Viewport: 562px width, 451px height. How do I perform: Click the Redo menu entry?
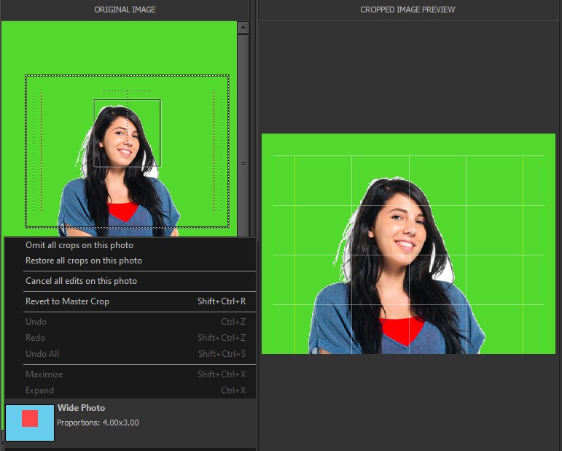point(35,338)
